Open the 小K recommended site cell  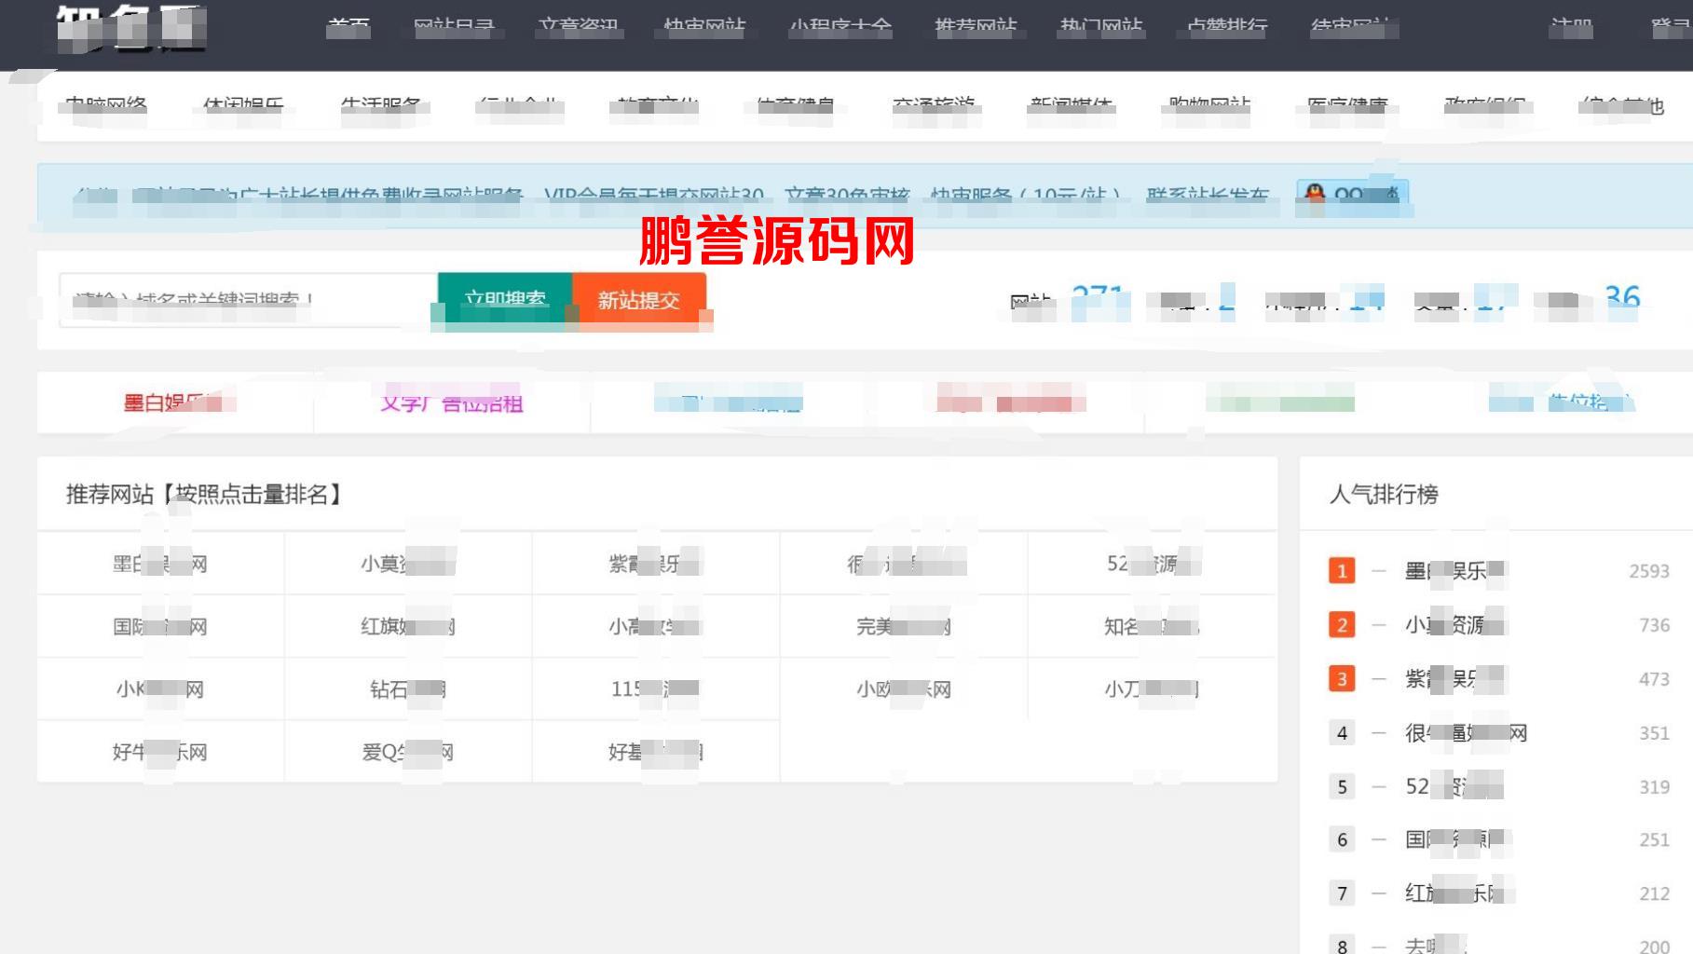pos(160,689)
